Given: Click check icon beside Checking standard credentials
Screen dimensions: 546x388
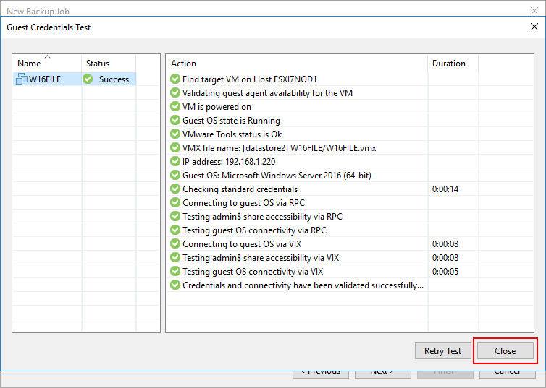Looking at the screenshot, I should 175,189.
